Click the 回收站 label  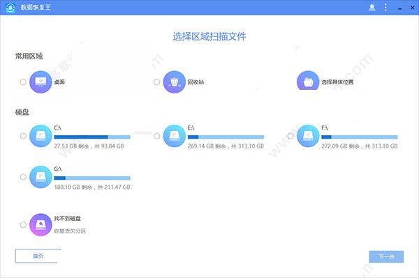(196, 82)
